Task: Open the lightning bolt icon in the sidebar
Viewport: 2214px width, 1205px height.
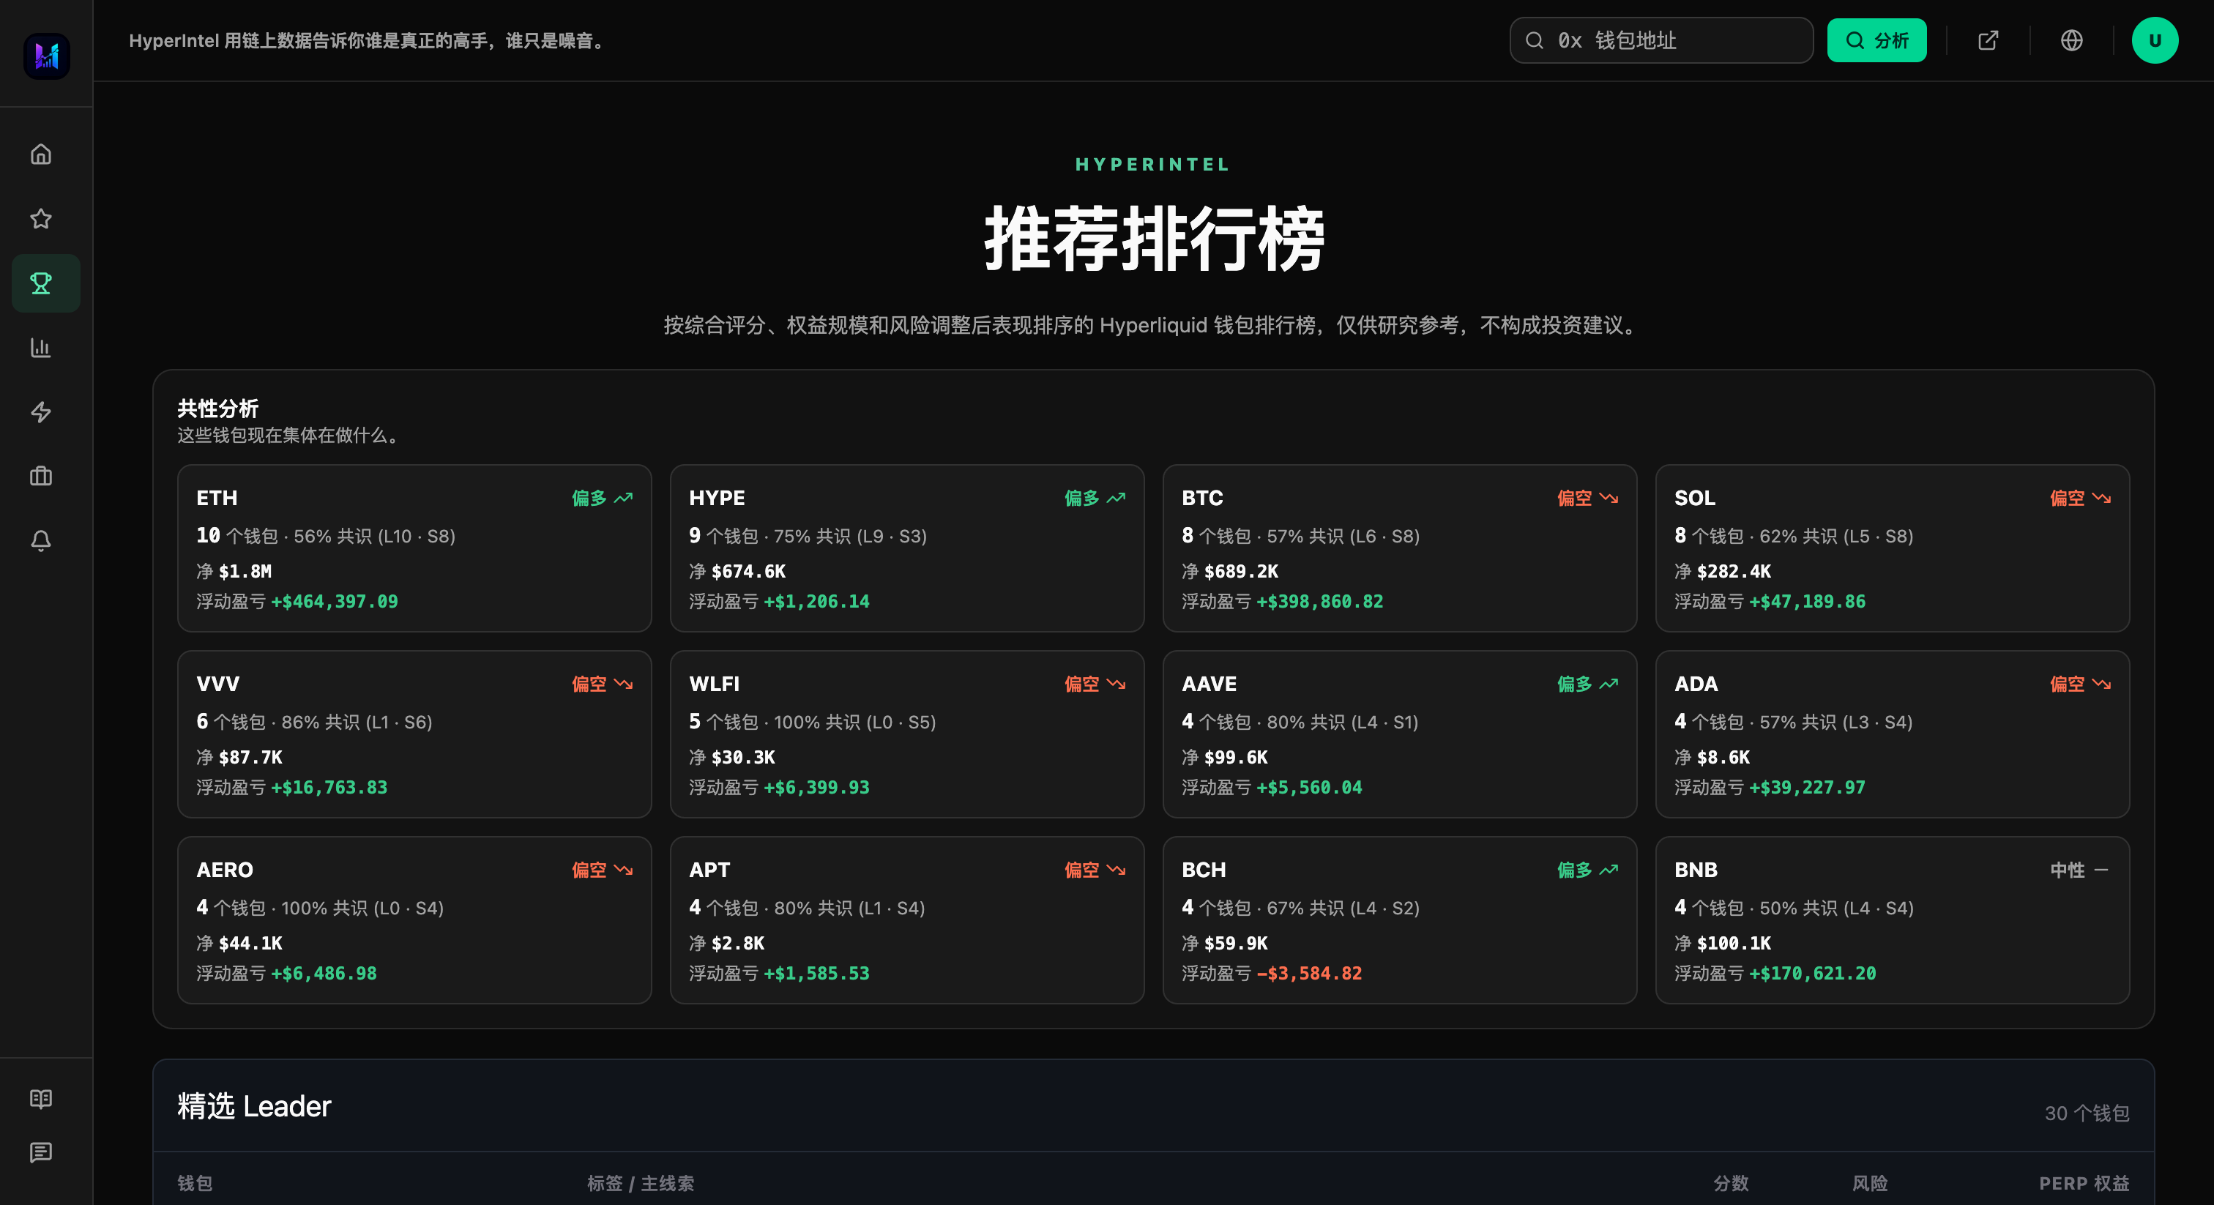Action: (x=41, y=411)
